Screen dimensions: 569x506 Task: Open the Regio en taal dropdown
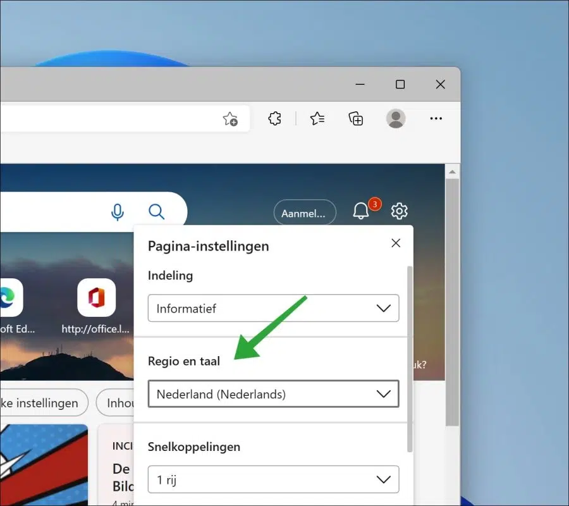click(x=274, y=394)
